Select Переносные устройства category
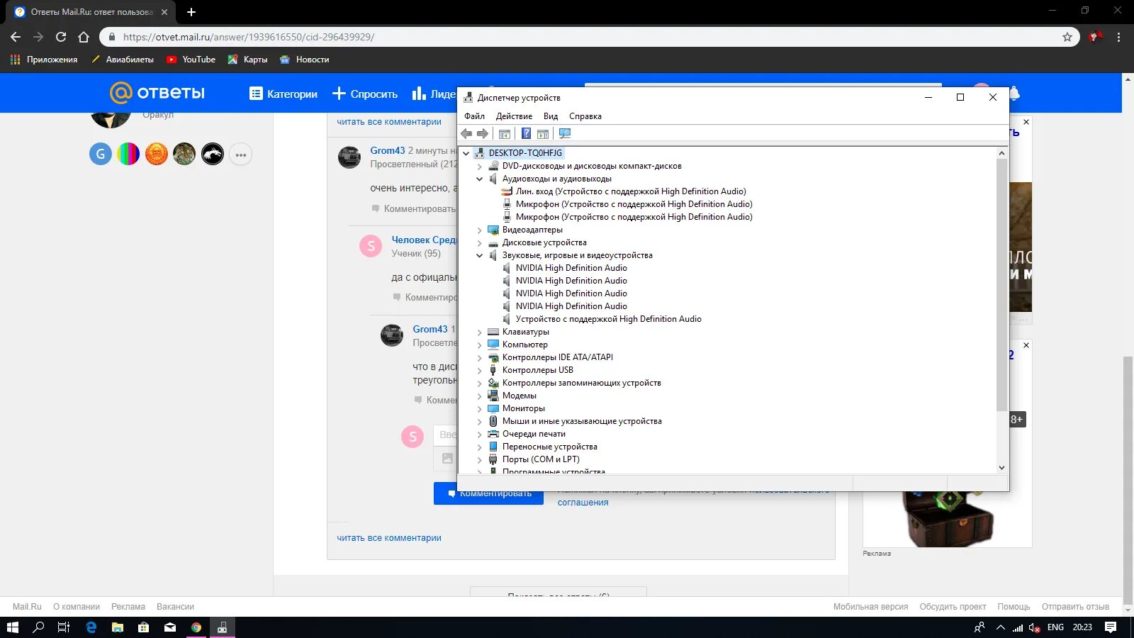This screenshot has height=638, width=1134. coord(550,447)
